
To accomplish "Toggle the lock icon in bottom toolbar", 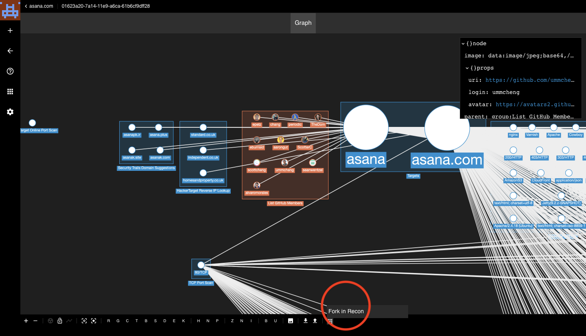I will [60, 321].
